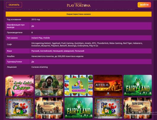Open the first Crazy Bikers thumbnail
This screenshot has height=120, width=157.
point(49,108)
